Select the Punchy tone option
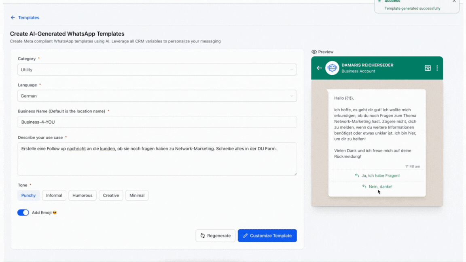 point(28,195)
